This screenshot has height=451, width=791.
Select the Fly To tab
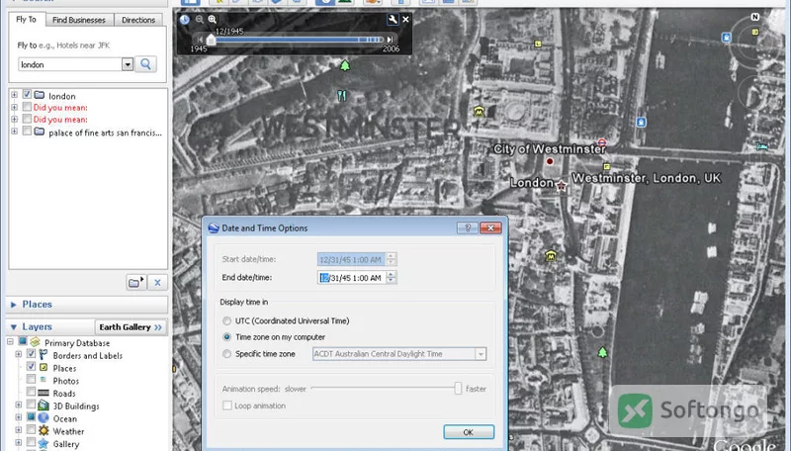(x=27, y=19)
